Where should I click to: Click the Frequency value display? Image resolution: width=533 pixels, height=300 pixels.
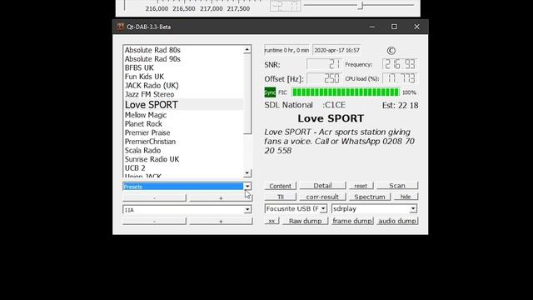coord(400,64)
